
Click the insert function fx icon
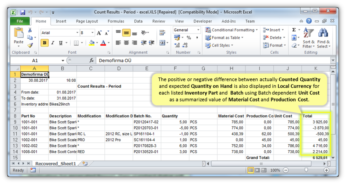[x=91, y=60]
